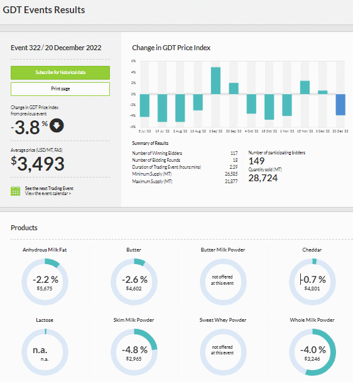Screen dimensions: 353x382
Task: Open the Butter product donut chart
Action: pos(134,282)
